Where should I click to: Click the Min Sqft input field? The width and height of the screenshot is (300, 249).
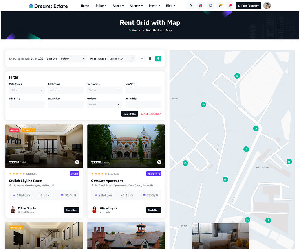click(x=143, y=90)
